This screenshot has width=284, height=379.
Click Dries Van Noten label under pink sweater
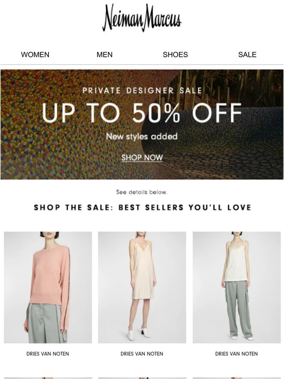(x=47, y=354)
